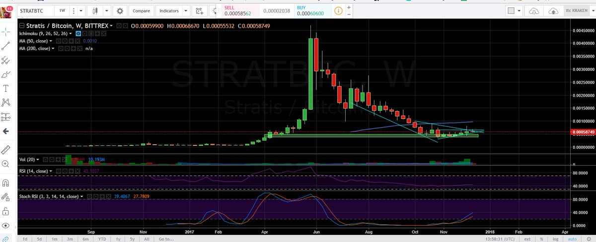The width and height of the screenshot is (596, 242).
Task: Remove MA (200, close) indicator with X
Action: pos(80,49)
